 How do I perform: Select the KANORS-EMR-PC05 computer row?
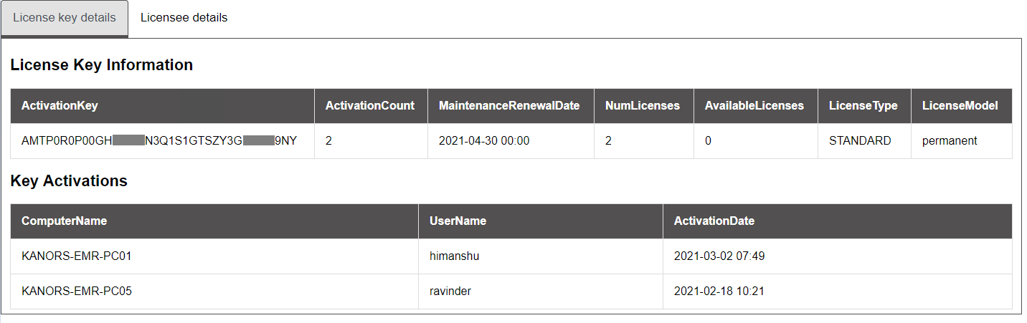click(x=511, y=291)
